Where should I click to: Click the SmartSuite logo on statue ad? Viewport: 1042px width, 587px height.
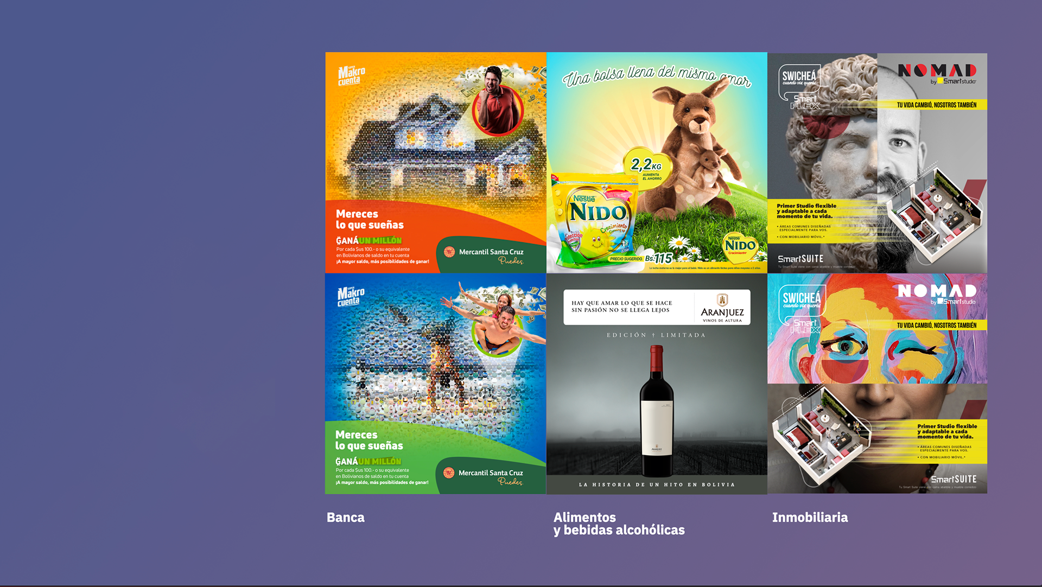pos(800,259)
